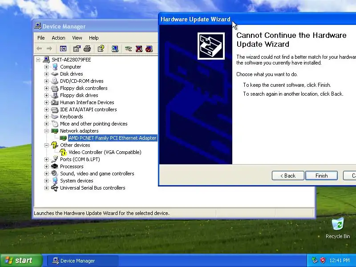Collapse the Network adapters node
This screenshot has height=267, width=356.
(x=46, y=131)
